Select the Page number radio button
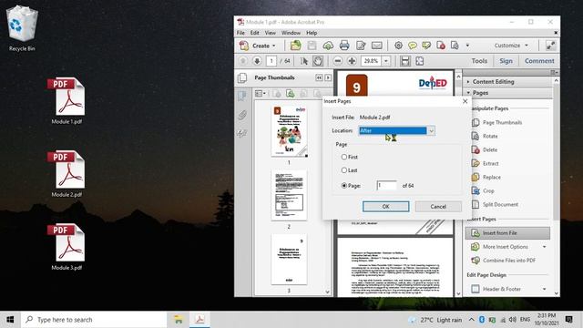Image resolution: width=583 pixels, height=328 pixels. pos(344,185)
